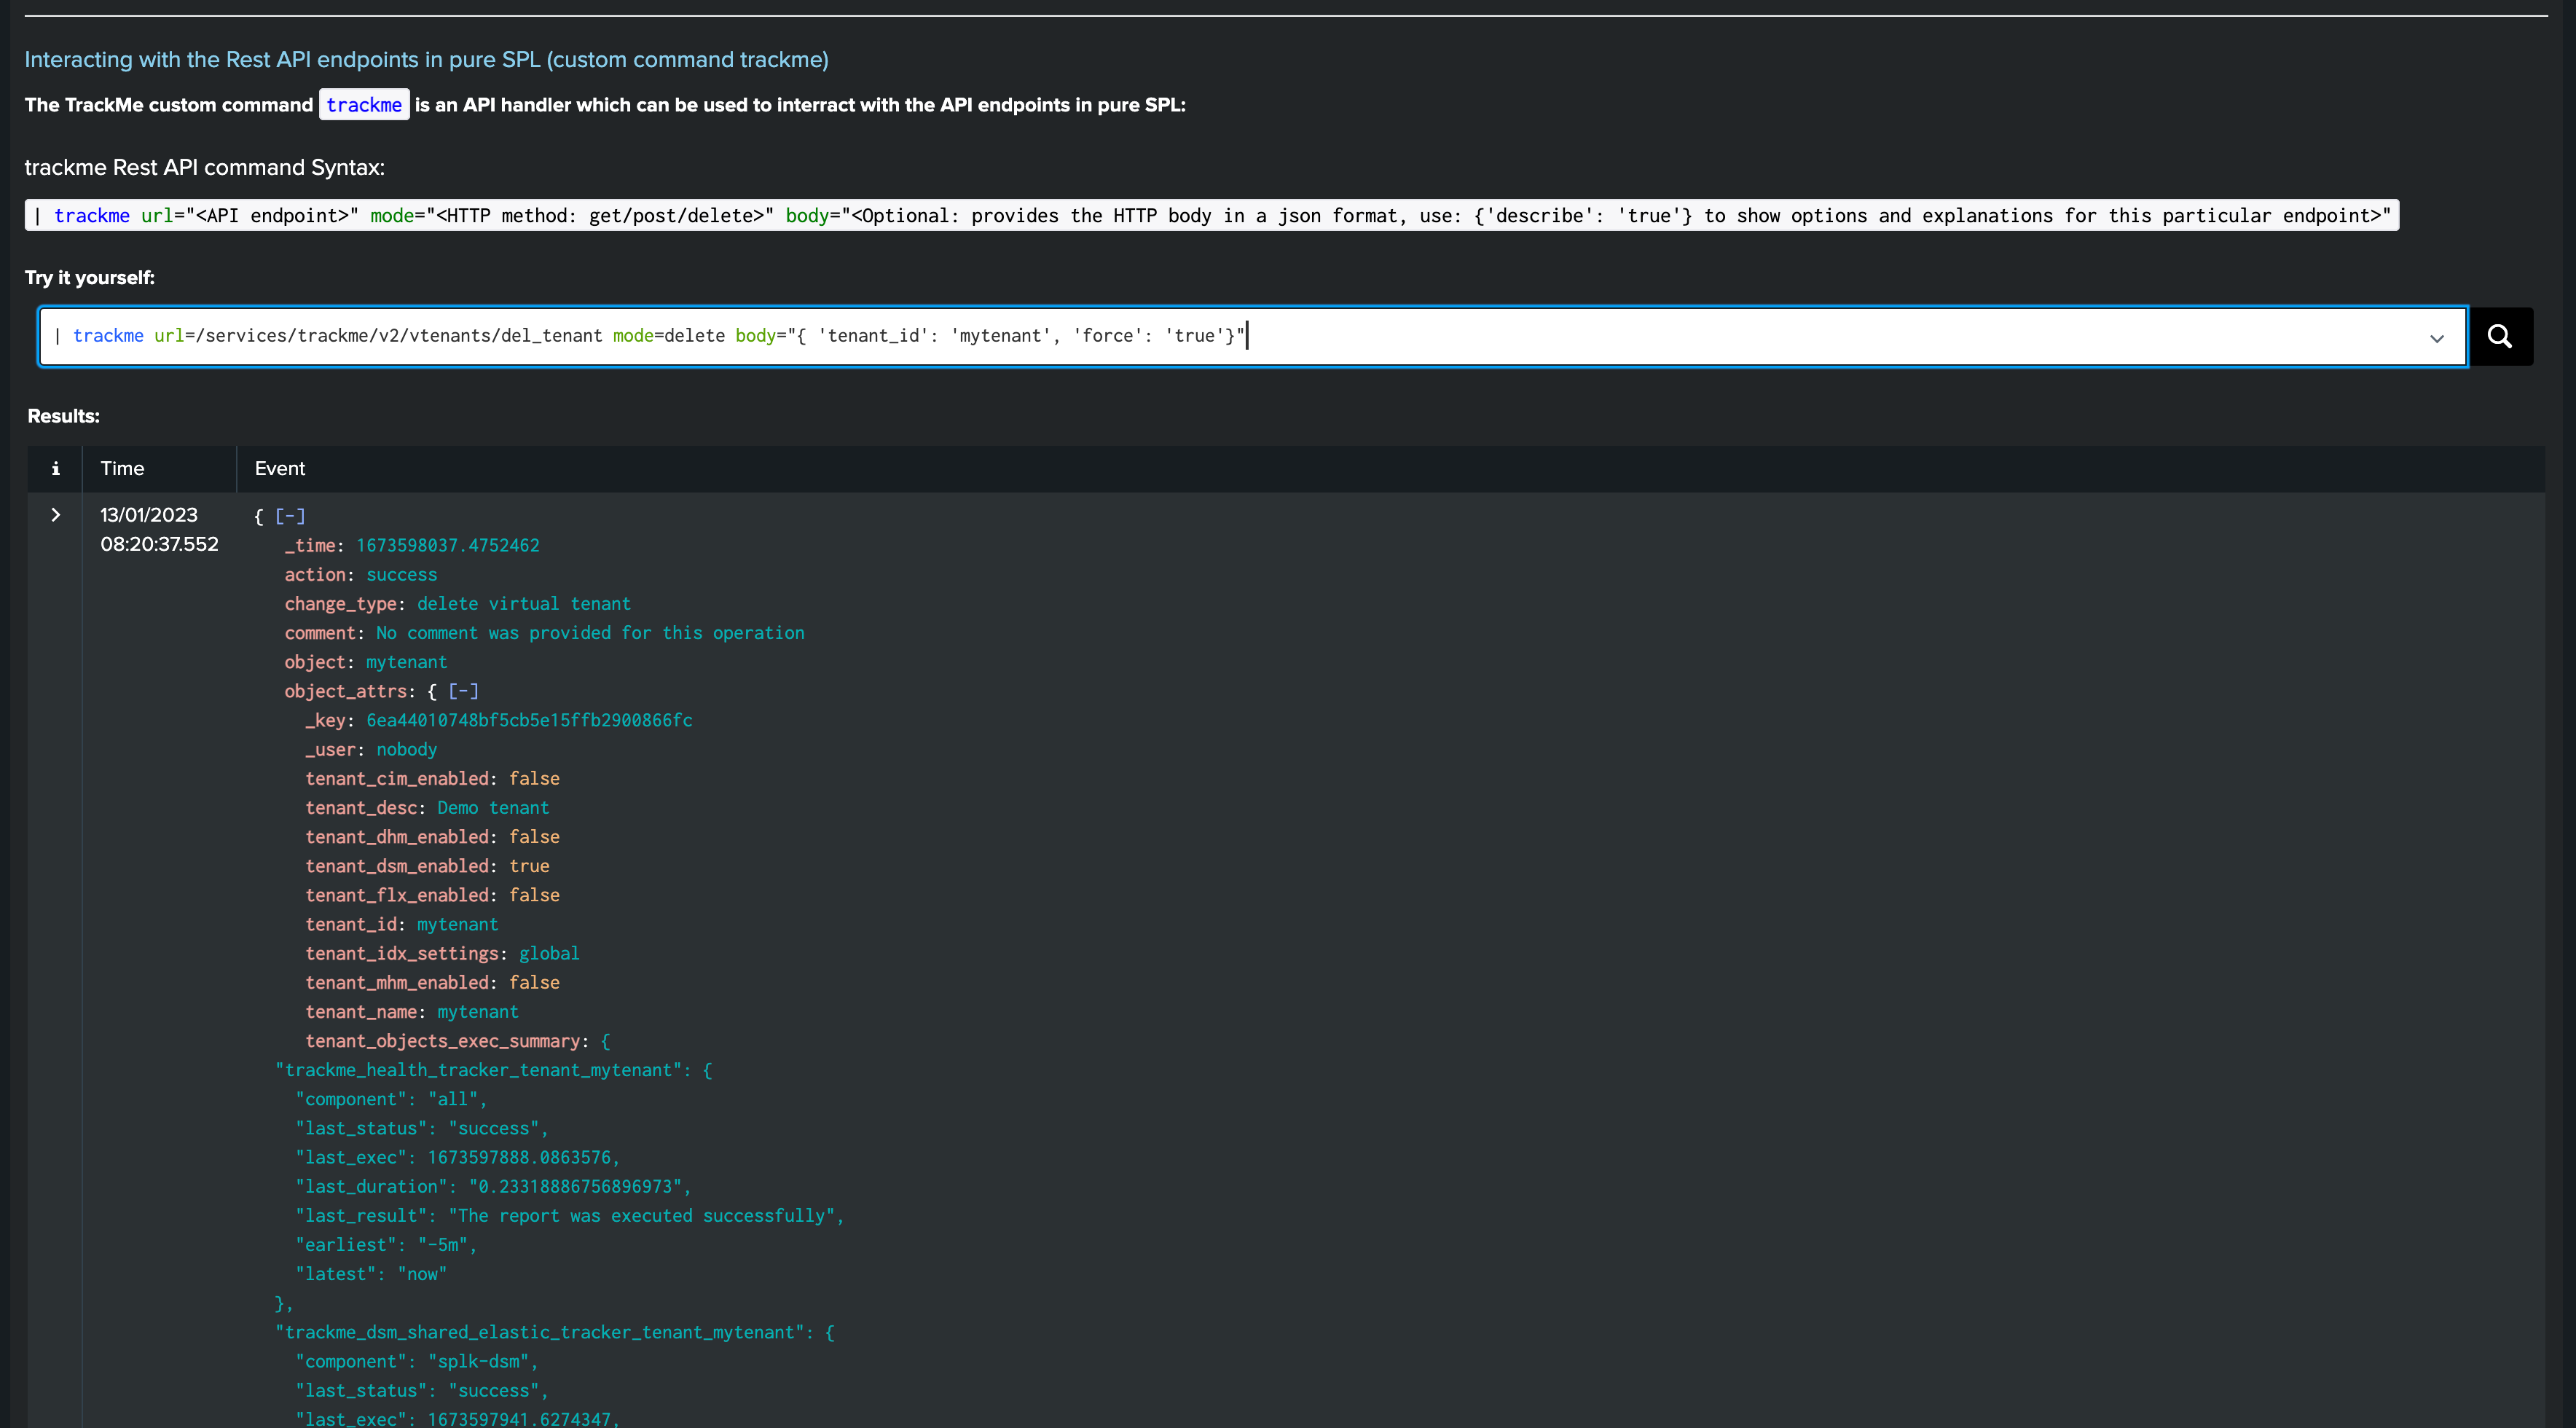The image size is (2576, 1428).
Task: Click tenant_dsm_enabled value true
Action: (x=529, y=866)
